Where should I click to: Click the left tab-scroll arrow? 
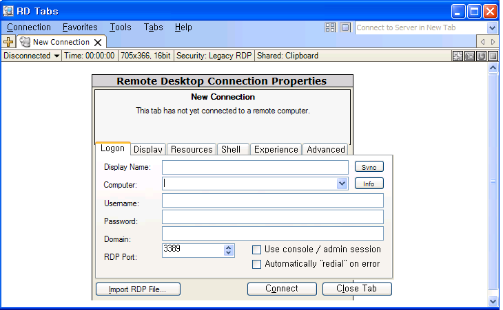click(482, 42)
